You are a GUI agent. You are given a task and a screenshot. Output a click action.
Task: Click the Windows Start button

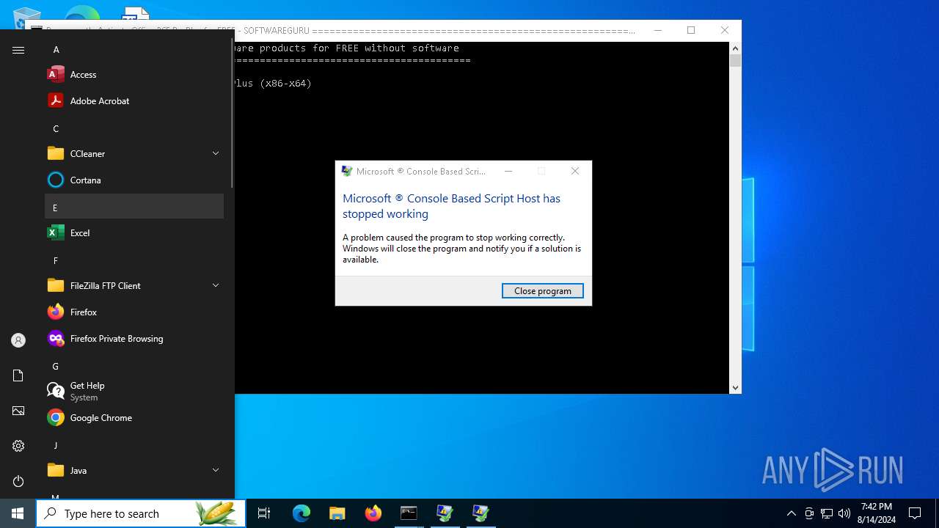click(18, 513)
